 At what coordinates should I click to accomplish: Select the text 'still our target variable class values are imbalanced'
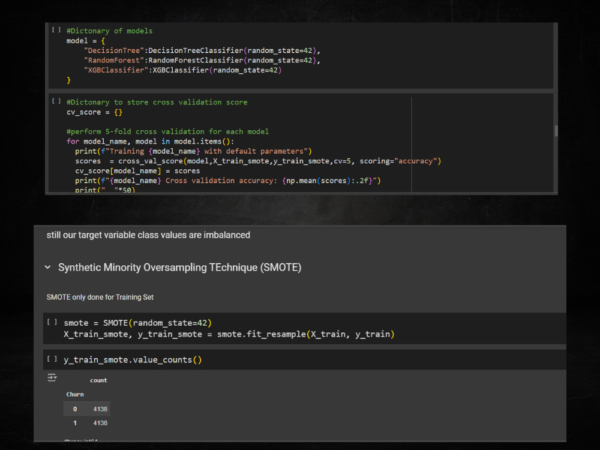148,235
